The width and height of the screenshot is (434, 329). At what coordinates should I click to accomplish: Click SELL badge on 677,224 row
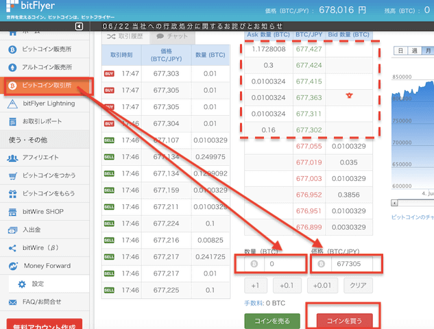pyautogui.click(x=109, y=223)
